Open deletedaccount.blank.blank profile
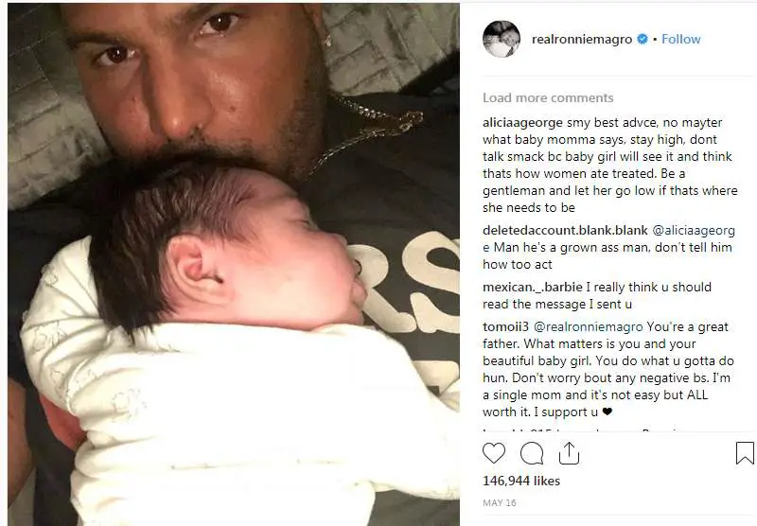Viewport: 757px width, 526px height. 565,230
